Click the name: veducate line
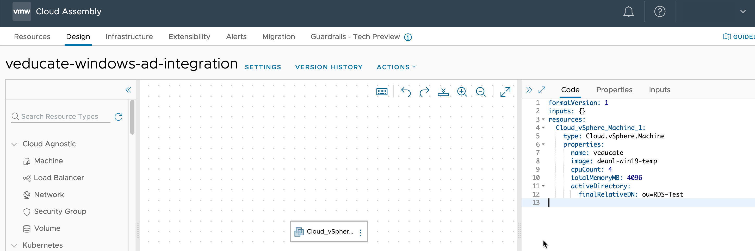The width and height of the screenshot is (755, 251). point(597,153)
